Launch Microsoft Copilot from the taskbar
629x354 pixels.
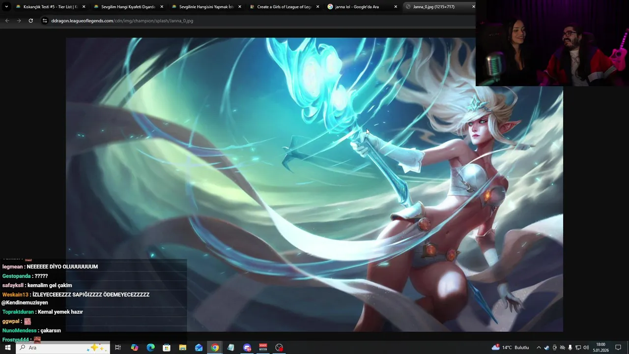(135, 348)
